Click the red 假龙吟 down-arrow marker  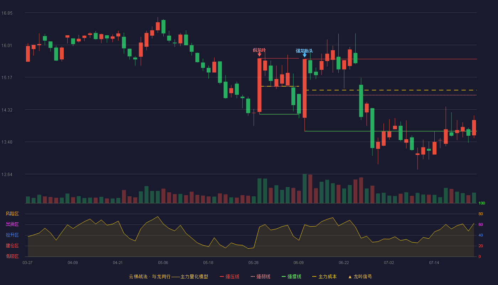pyautogui.click(x=259, y=55)
